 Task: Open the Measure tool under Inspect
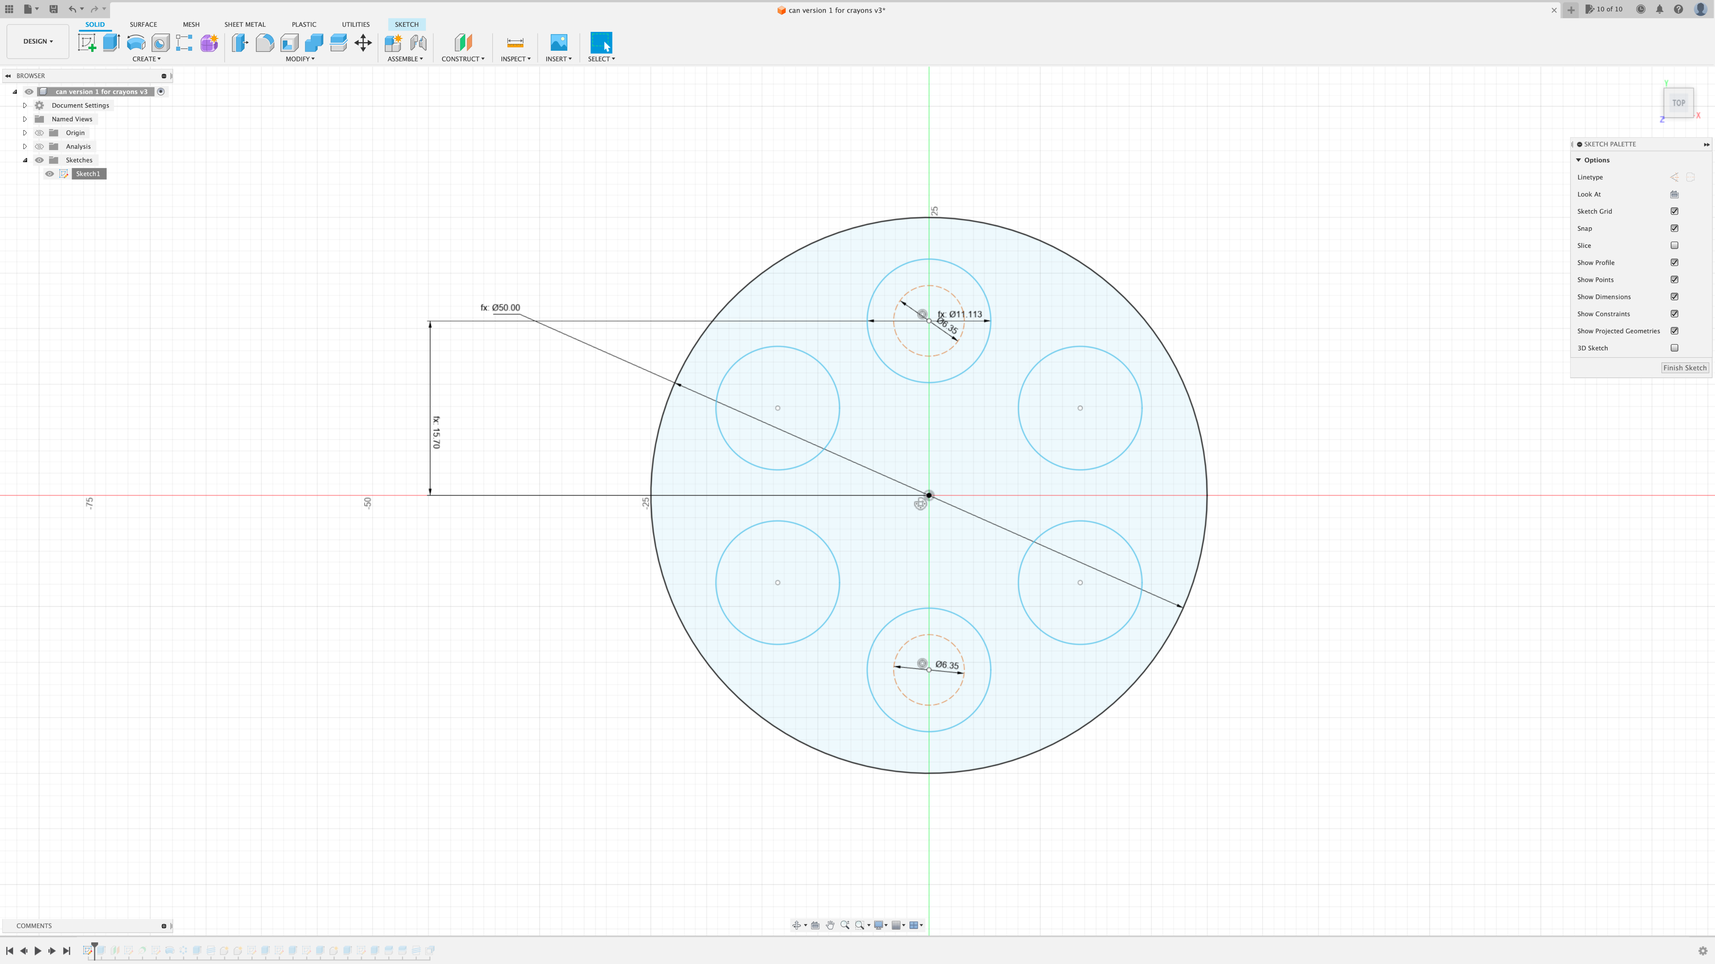click(x=515, y=43)
